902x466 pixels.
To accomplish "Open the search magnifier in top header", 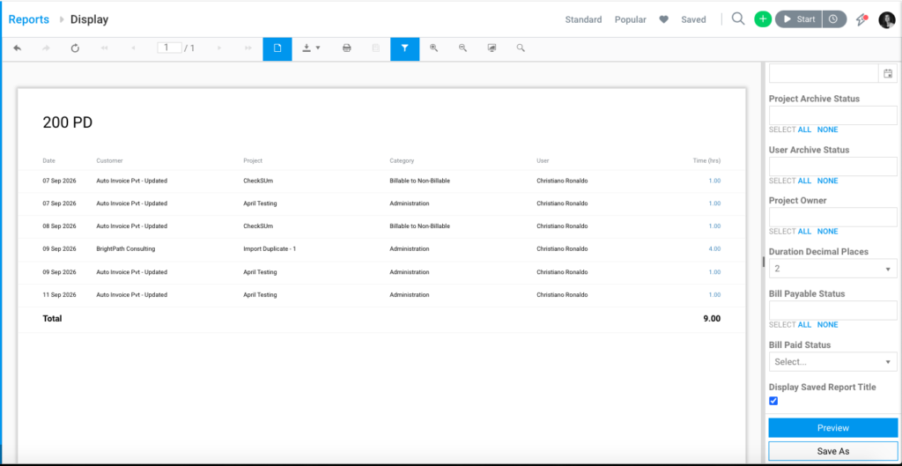I will coord(738,19).
